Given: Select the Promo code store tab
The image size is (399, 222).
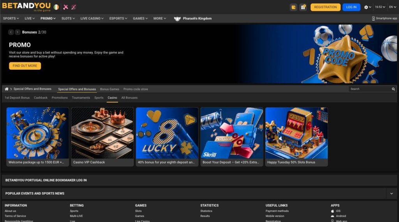Looking at the screenshot, I should tap(136, 89).
